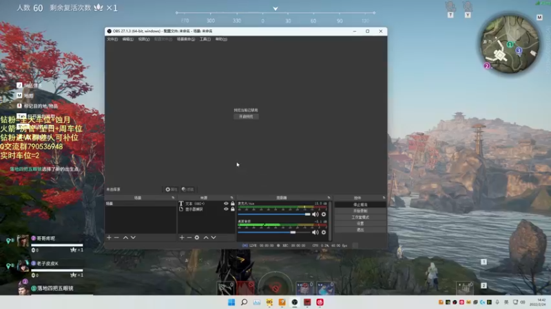Open the Filters button above Sources panel
551x309 pixels.
click(x=188, y=190)
